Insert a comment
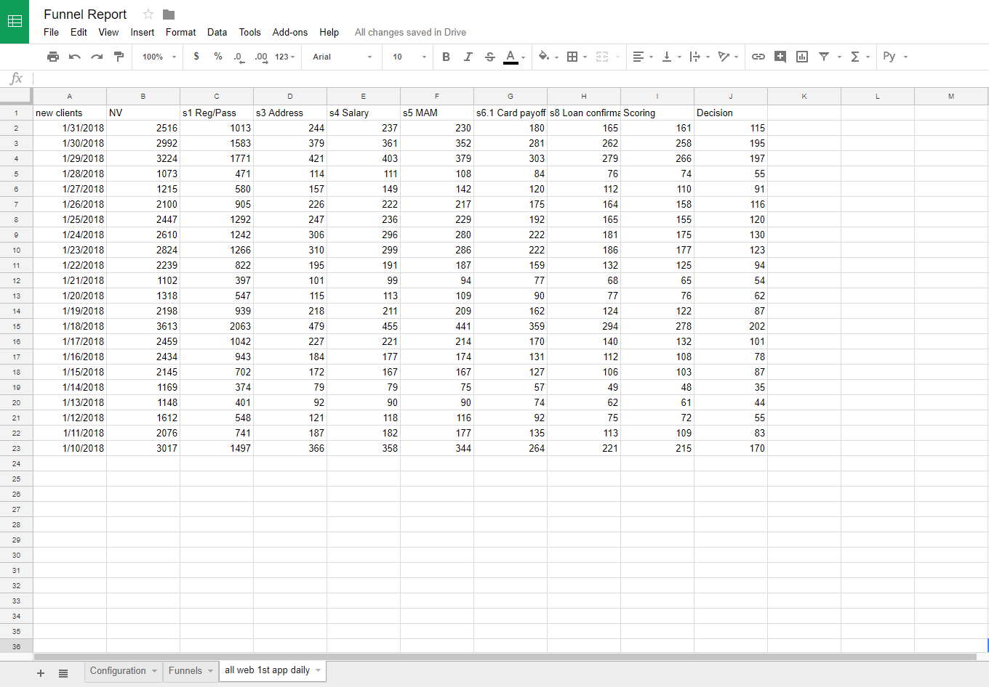 [780, 57]
